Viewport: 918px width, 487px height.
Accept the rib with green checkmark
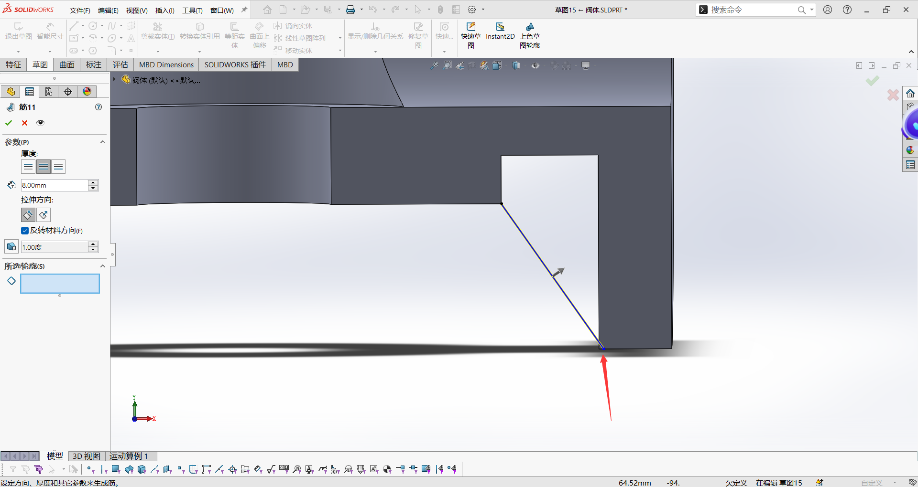[x=9, y=123]
